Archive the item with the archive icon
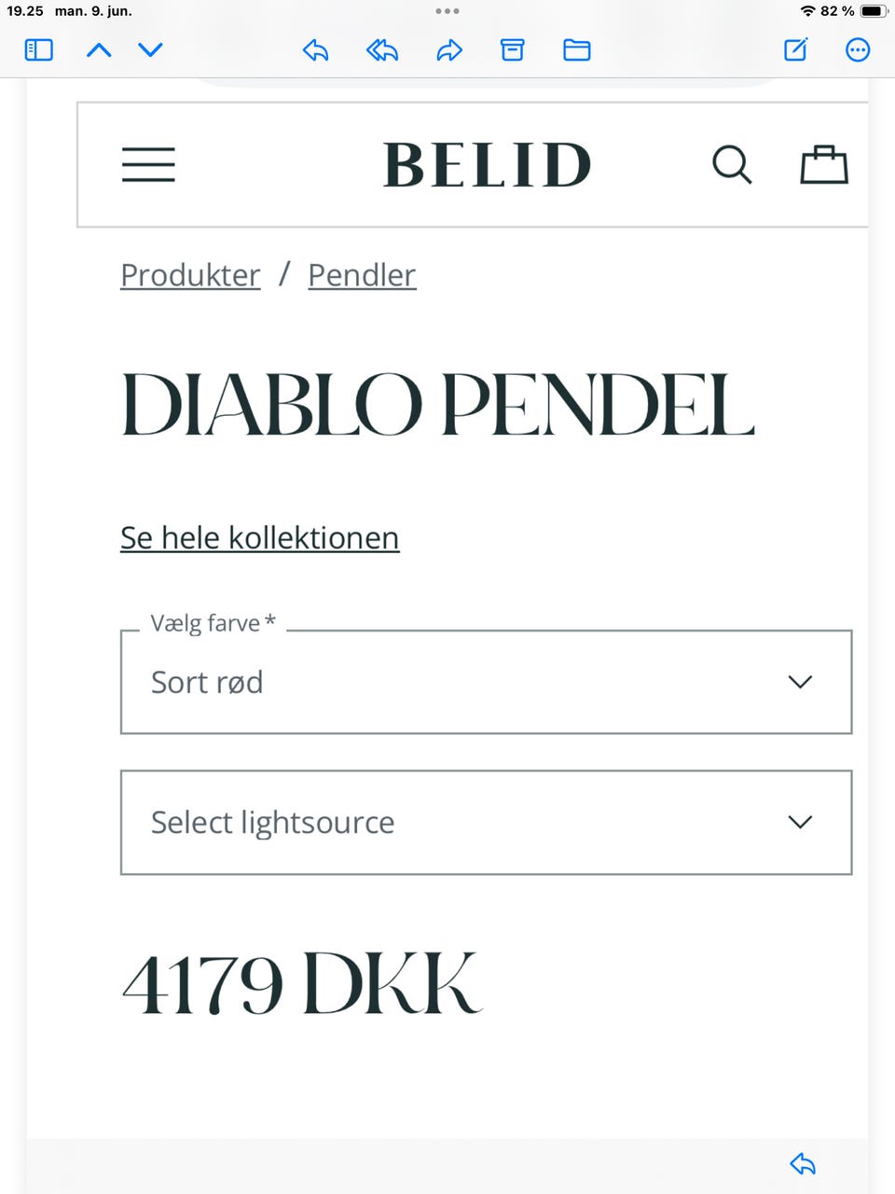895x1194 pixels. pyautogui.click(x=512, y=50)
